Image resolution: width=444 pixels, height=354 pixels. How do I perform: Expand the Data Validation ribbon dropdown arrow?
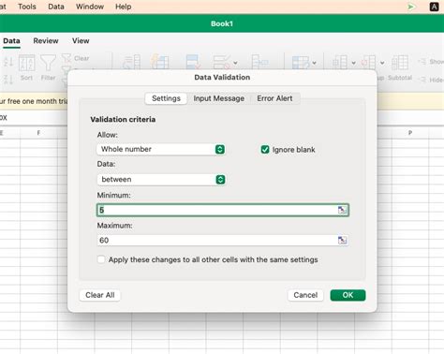click(x=235, y=63)
